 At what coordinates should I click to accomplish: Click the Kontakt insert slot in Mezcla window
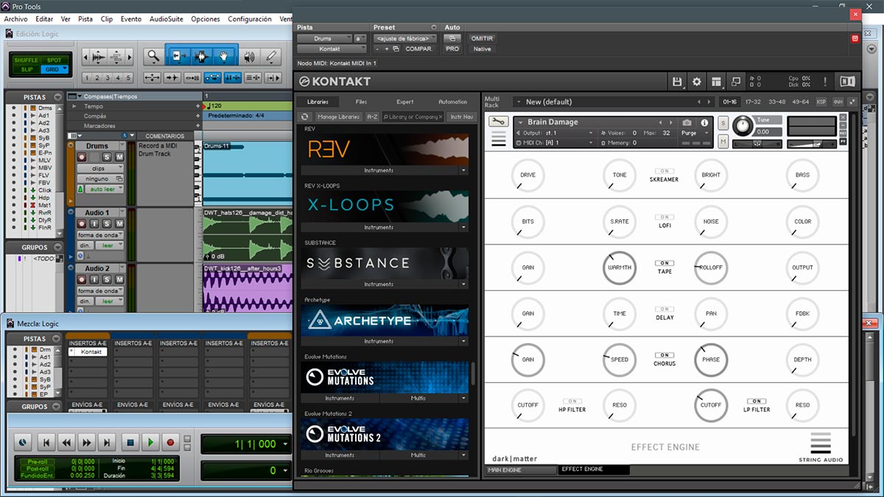point(87,352)
